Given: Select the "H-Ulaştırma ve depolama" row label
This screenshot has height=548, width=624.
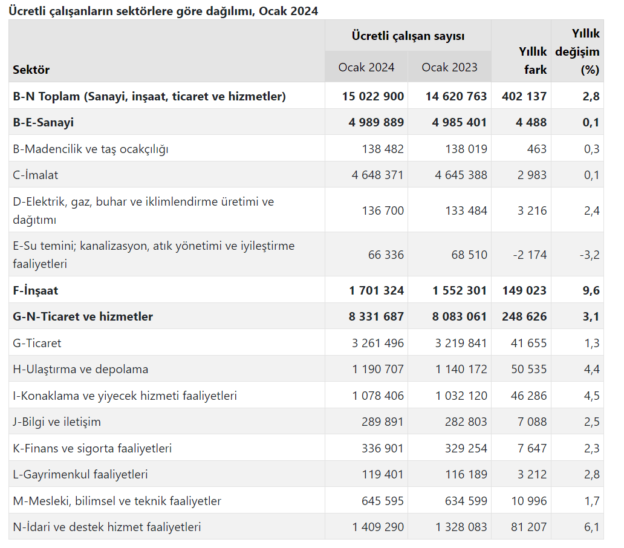Looking at the screenshot, I should (80, 369).
